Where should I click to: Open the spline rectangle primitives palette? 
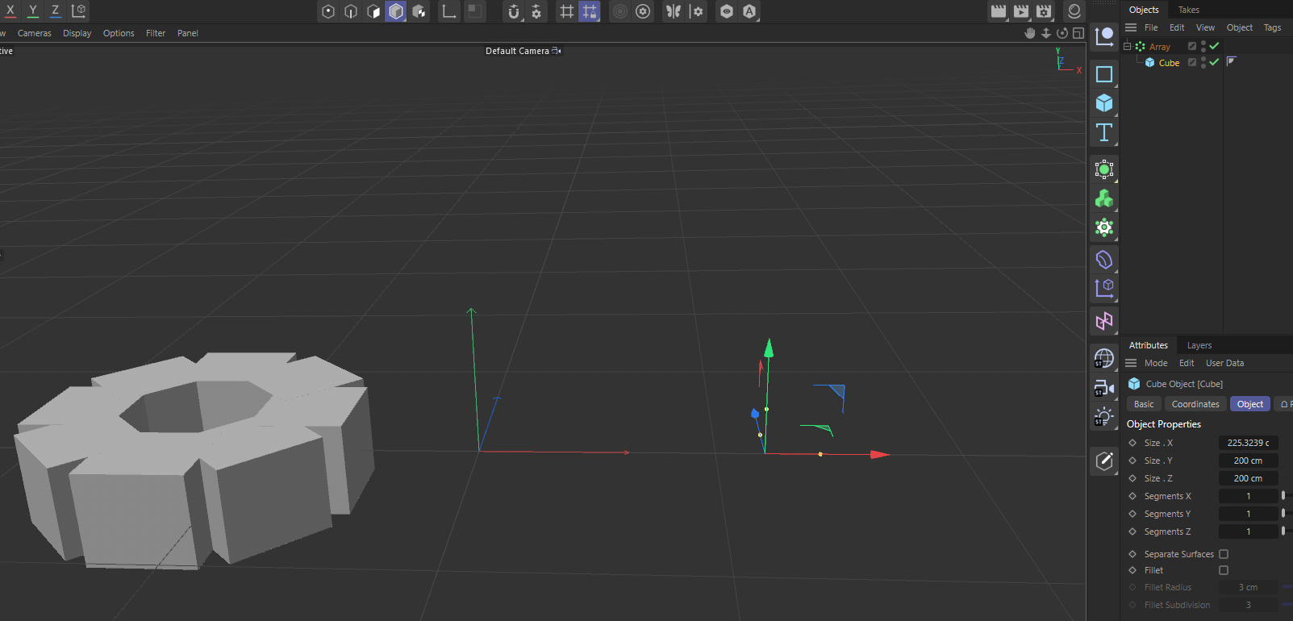click(x=1104, y=74)
